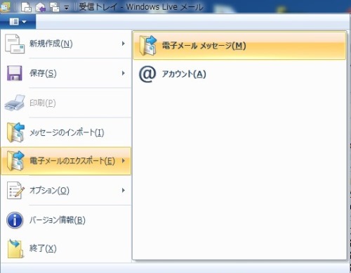Choose アカウント(A) in export submenu
The height and width of the screenshot is (273, 351).
tap(239, 74)
